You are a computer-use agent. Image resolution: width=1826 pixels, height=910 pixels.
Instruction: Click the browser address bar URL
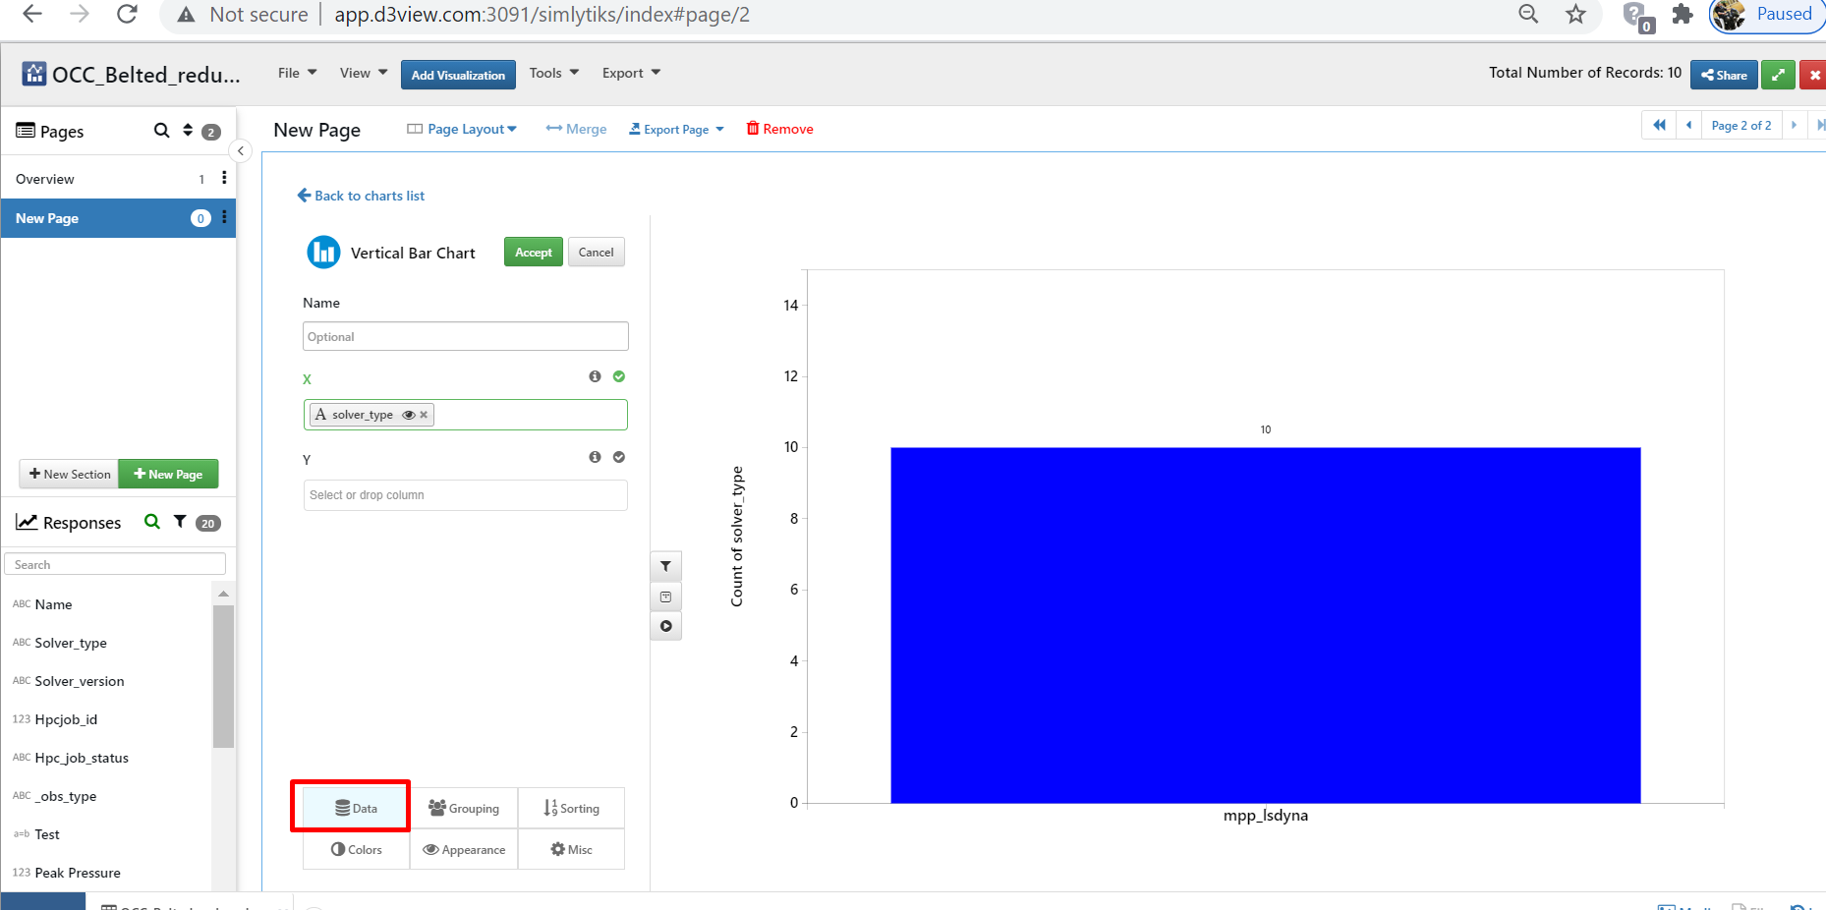pyautogui.click(x=542, y=14)
